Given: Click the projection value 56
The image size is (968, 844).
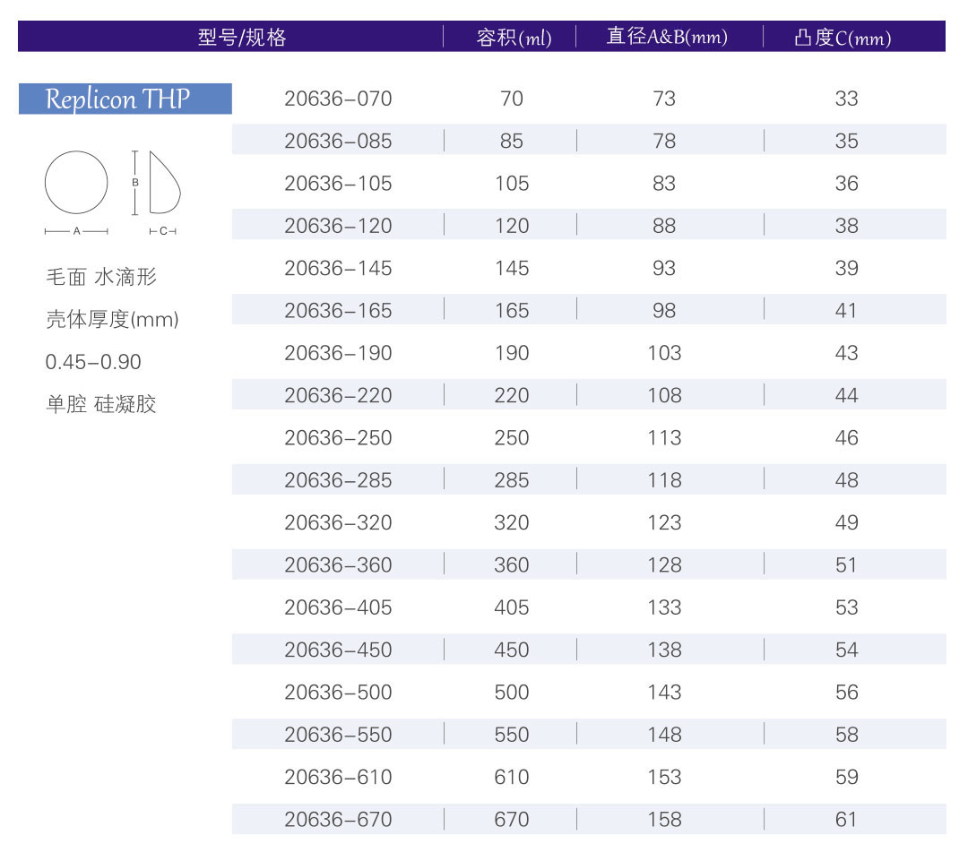Looking at the screenshot, I should 846,693.
